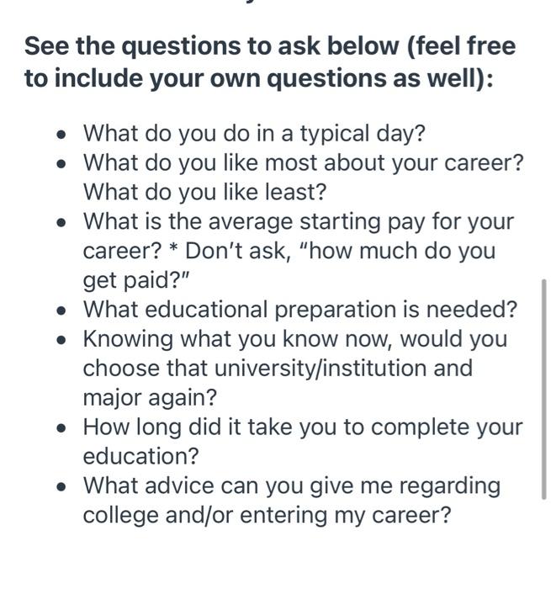Click the "get paid?" line

(x=135, y=280)
